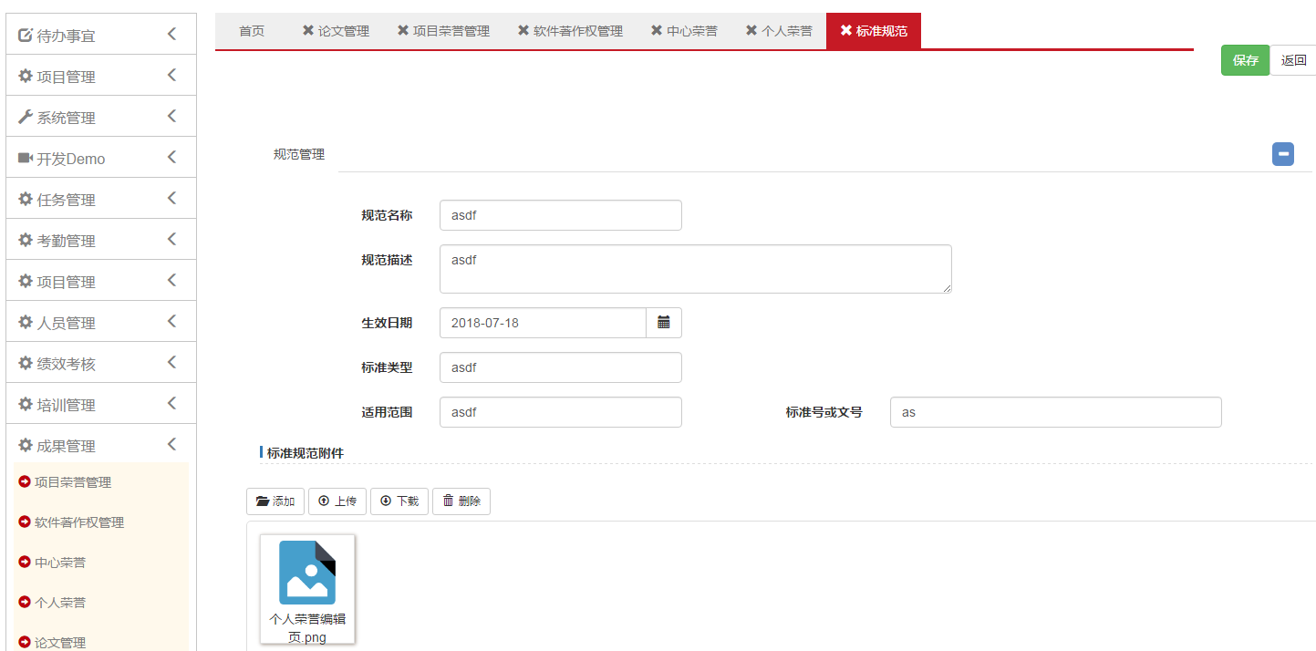The width and height of the screenshot is (1316, 651).
Task: Switch to the 首页 tab
Action: click(252, 31)
